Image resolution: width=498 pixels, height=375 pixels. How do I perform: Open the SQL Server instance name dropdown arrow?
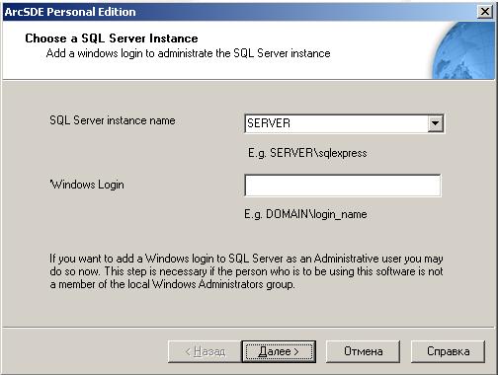tap(435, 123)
